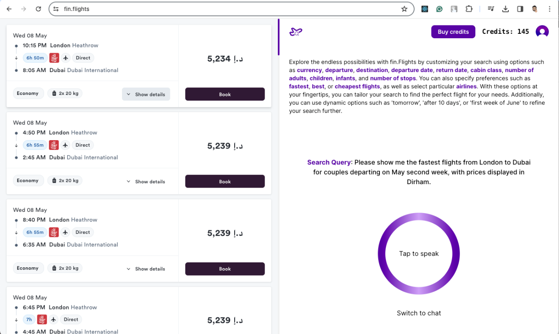Open the React Developer Tools extension
Viewport: 559px width, 334px height.
point(425,9)
